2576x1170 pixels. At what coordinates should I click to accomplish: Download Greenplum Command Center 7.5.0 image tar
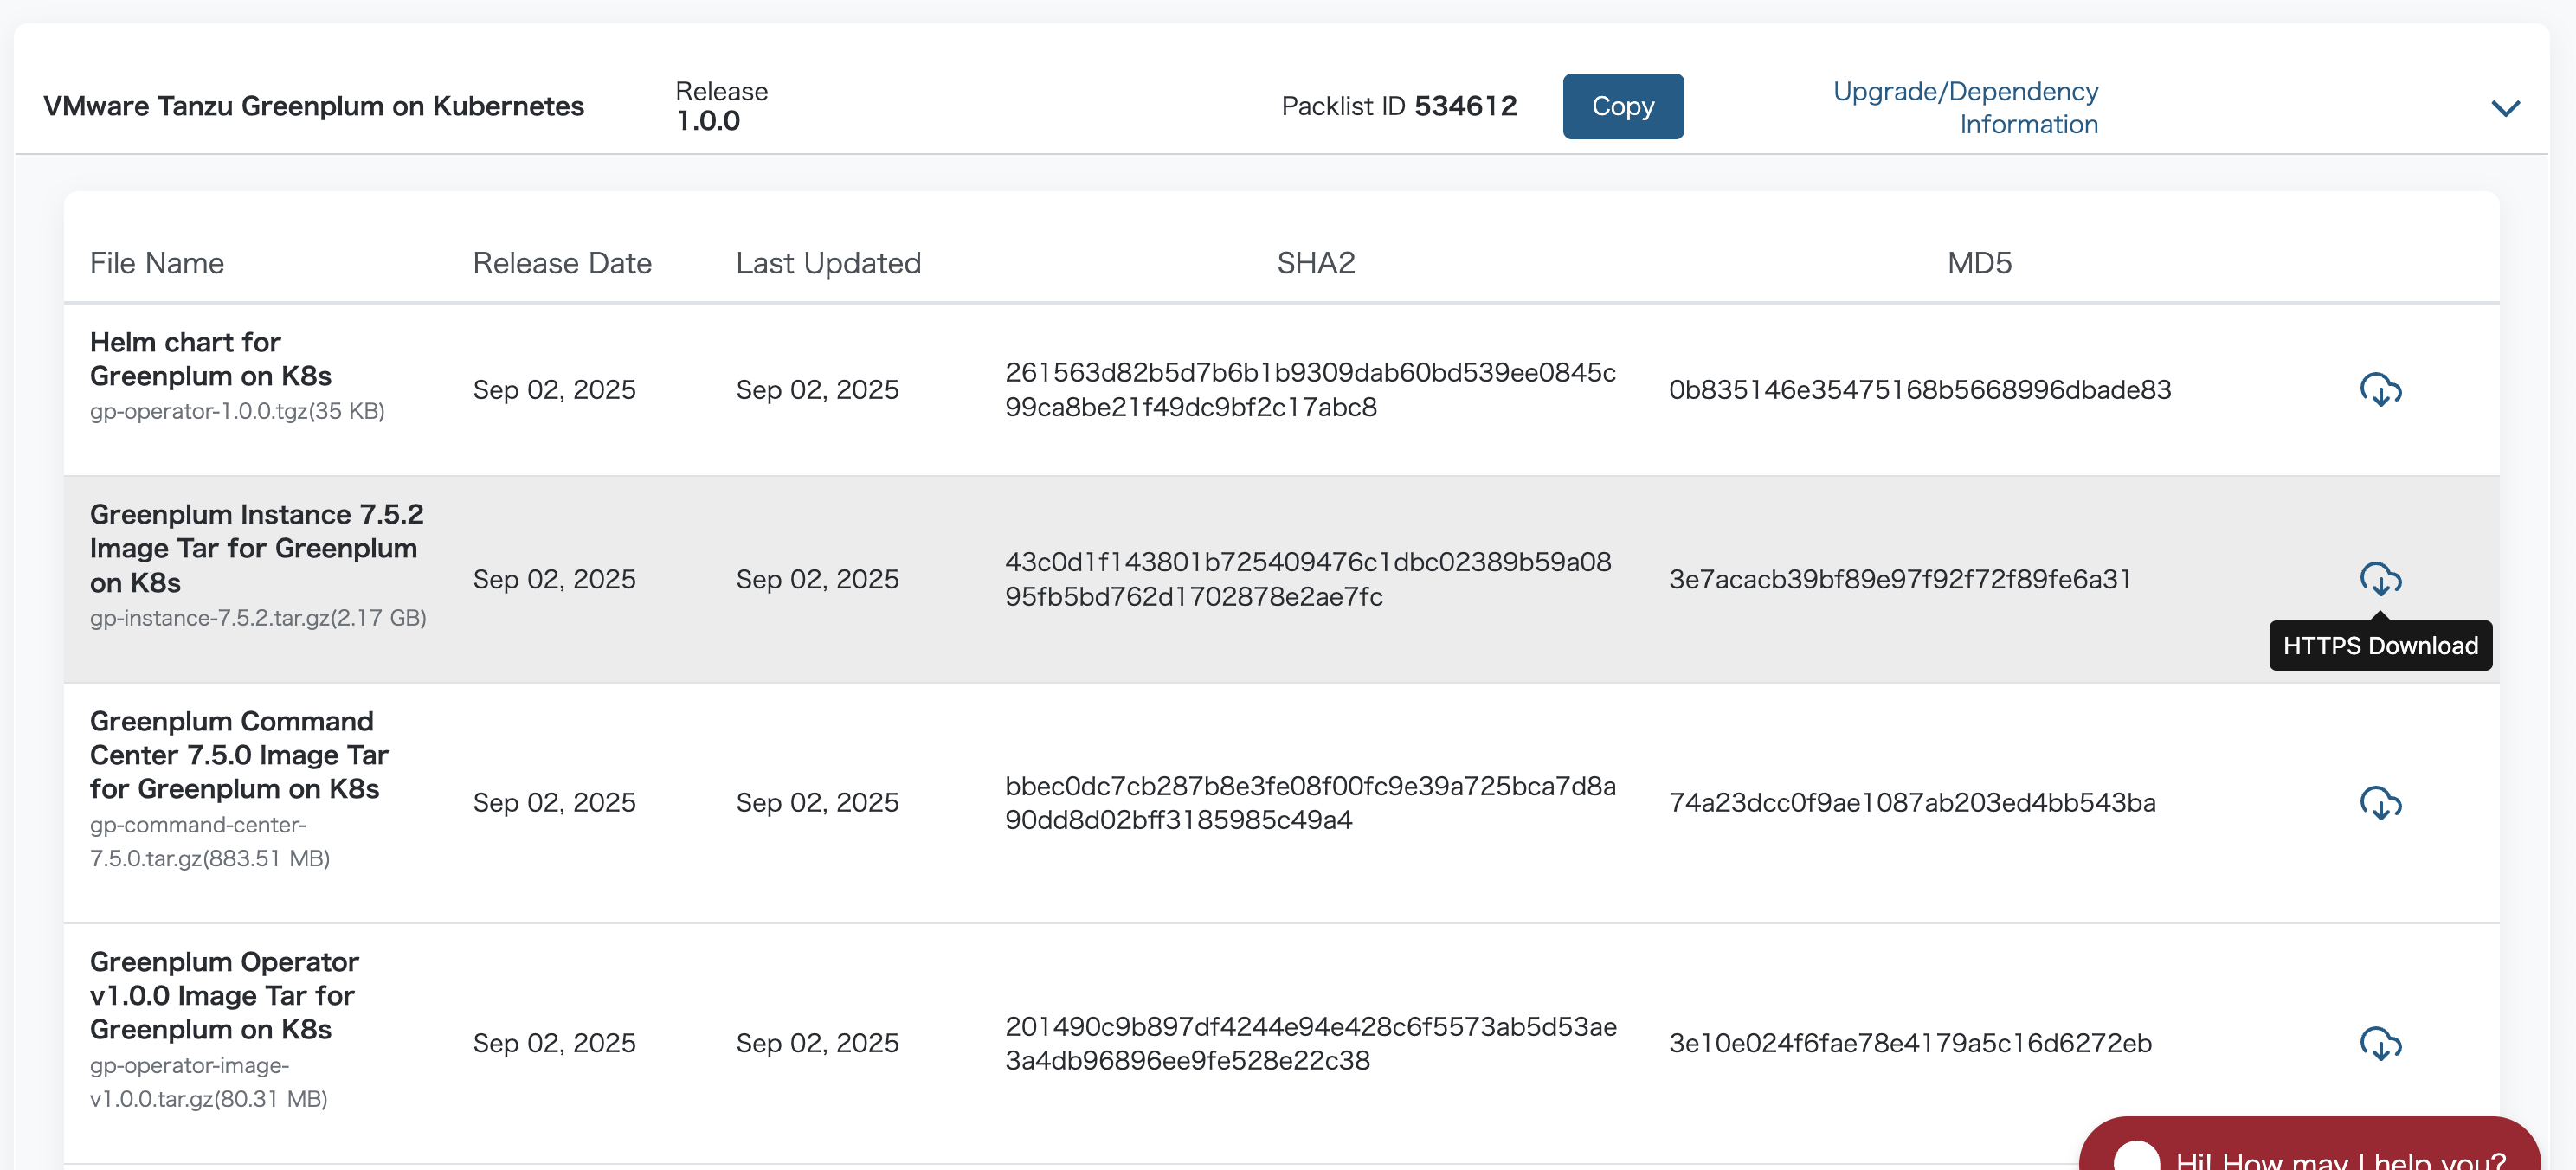click(2380, 803)
